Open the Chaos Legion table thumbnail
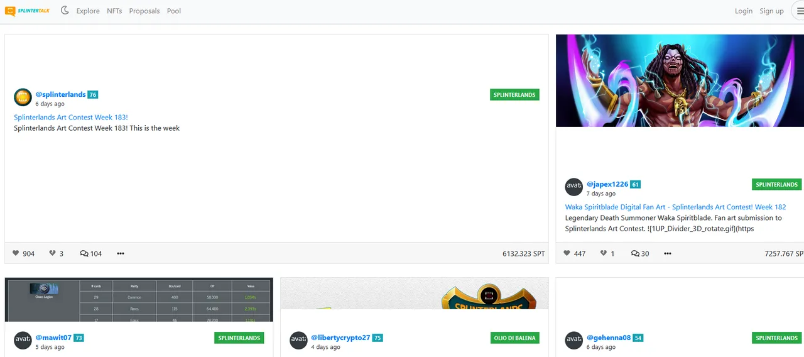Screen dimensions: 804x357 [139, 300]
